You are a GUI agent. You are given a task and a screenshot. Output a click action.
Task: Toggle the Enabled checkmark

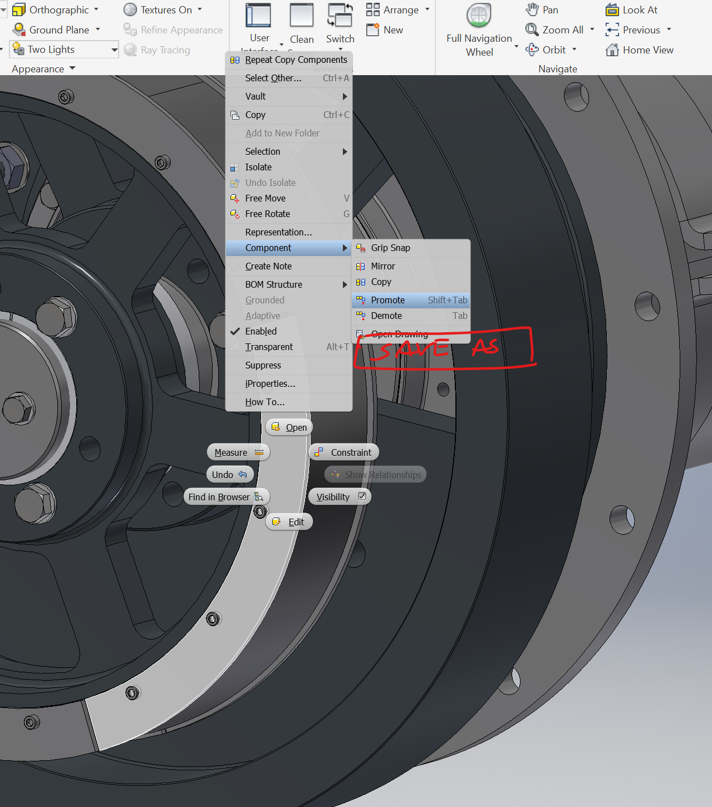pyautogui.click(x=235, y=331)
